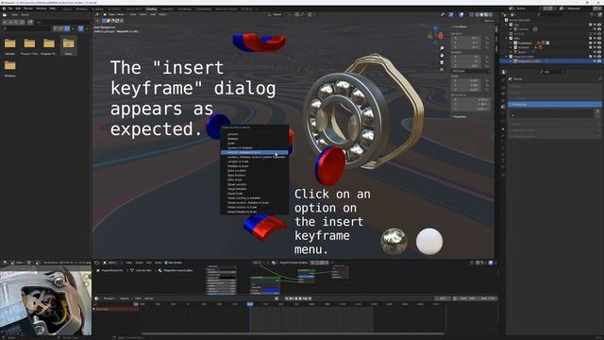Image resolution: width=604 pixels, height=340 pixels.
Task: Disable Camera in renders via camera icon
Action: 598,29
